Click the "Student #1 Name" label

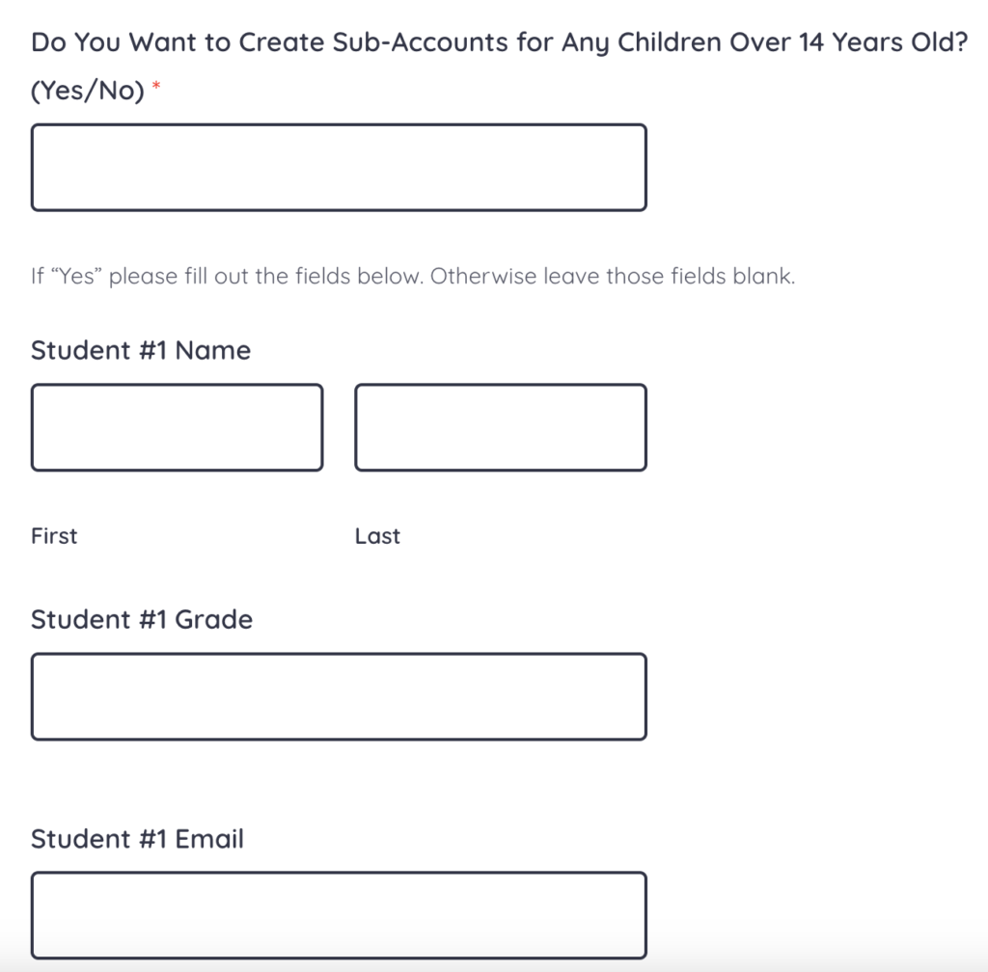141,350
